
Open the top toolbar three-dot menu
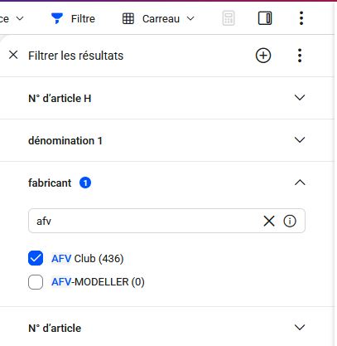[301, 18]
